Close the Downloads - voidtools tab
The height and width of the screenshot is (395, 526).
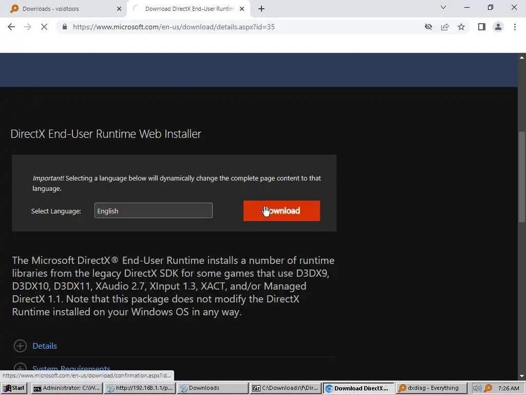point(119,9)
